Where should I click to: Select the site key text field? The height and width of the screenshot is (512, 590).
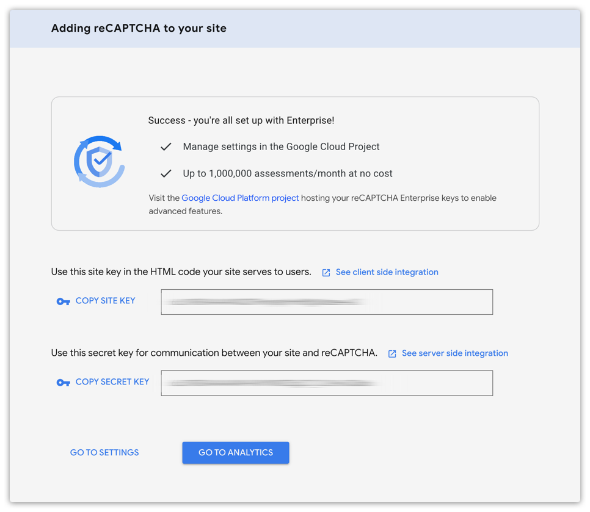pyautogui.click(x=327, y=302)
